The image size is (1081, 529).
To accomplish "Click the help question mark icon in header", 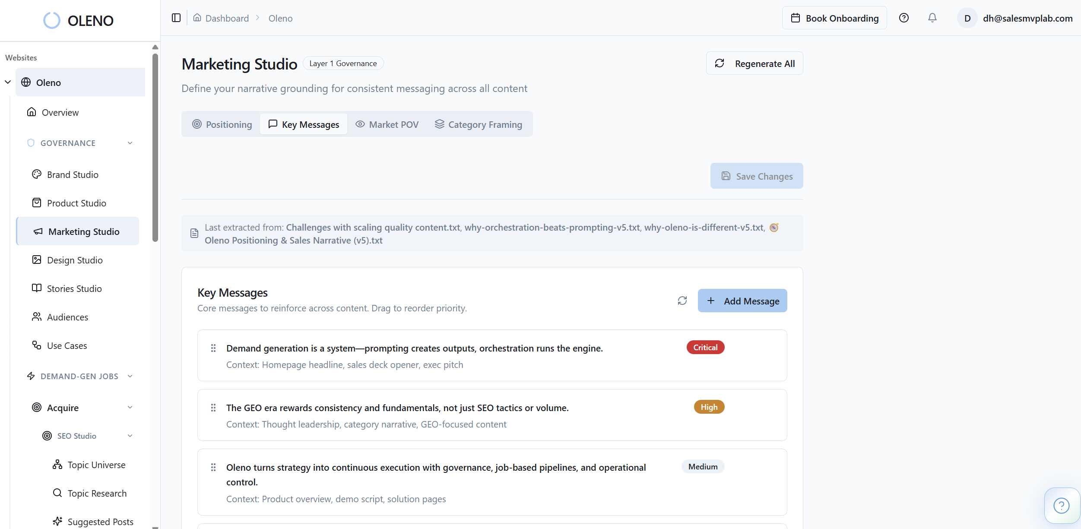I will [903, 18].
